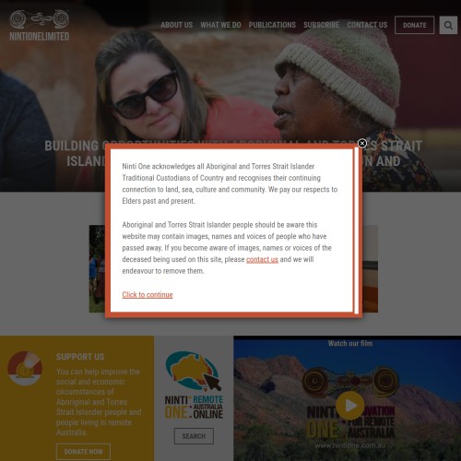Open the Publications menu
This screenshot has height=461, width=461.
272,25
